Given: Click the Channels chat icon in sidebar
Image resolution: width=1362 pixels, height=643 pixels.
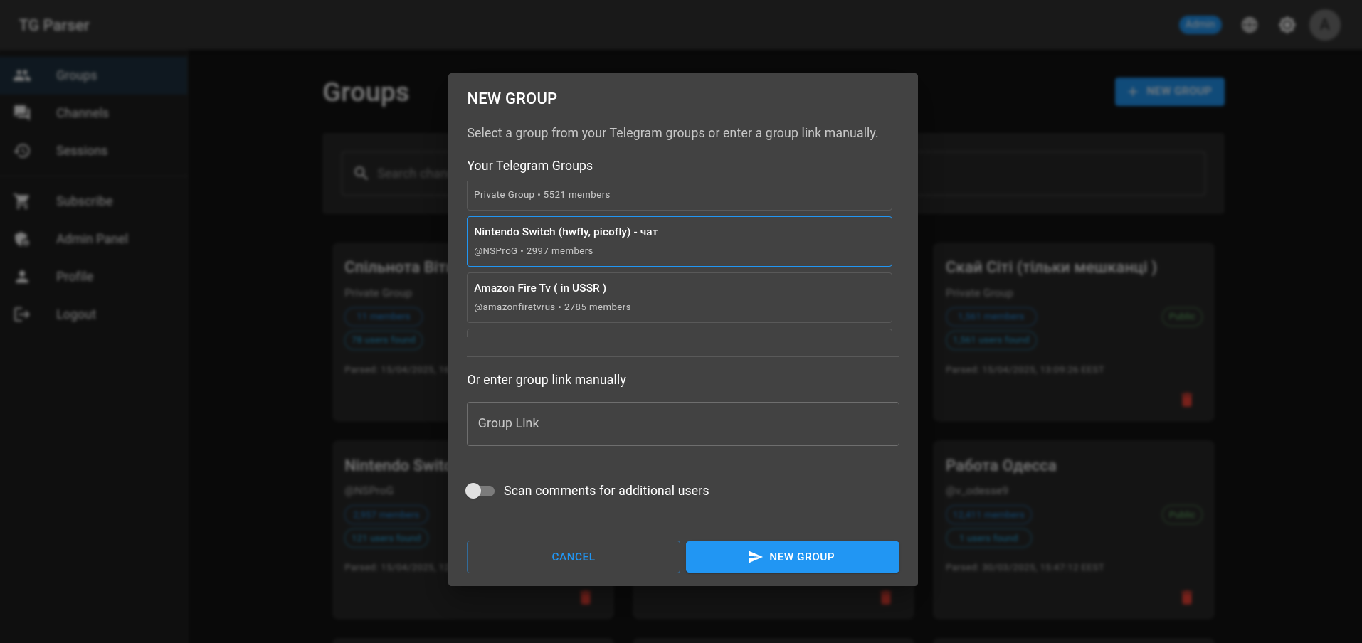Looking at the screenshot, I should pos(22,113).
